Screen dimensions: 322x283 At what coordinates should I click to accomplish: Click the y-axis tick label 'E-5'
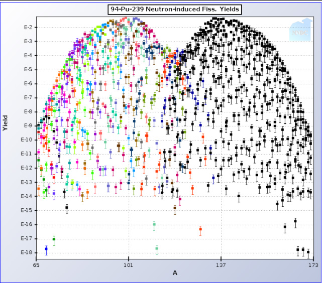[x=28, y=70]
